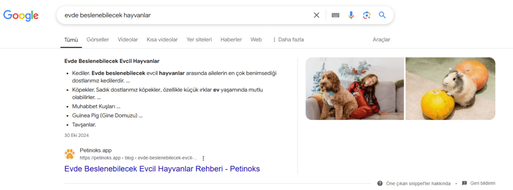The width and height of the screenshot is (513, 190).
Task: Click the snippet heading Evde Beslenebilecek Evcil Hayvanlar
Action: (x=112, y=61)
